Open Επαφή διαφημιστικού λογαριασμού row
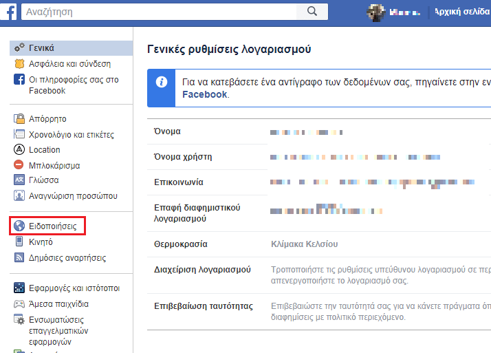The width and height of the screenshot is (491, 353). (319, 213)
